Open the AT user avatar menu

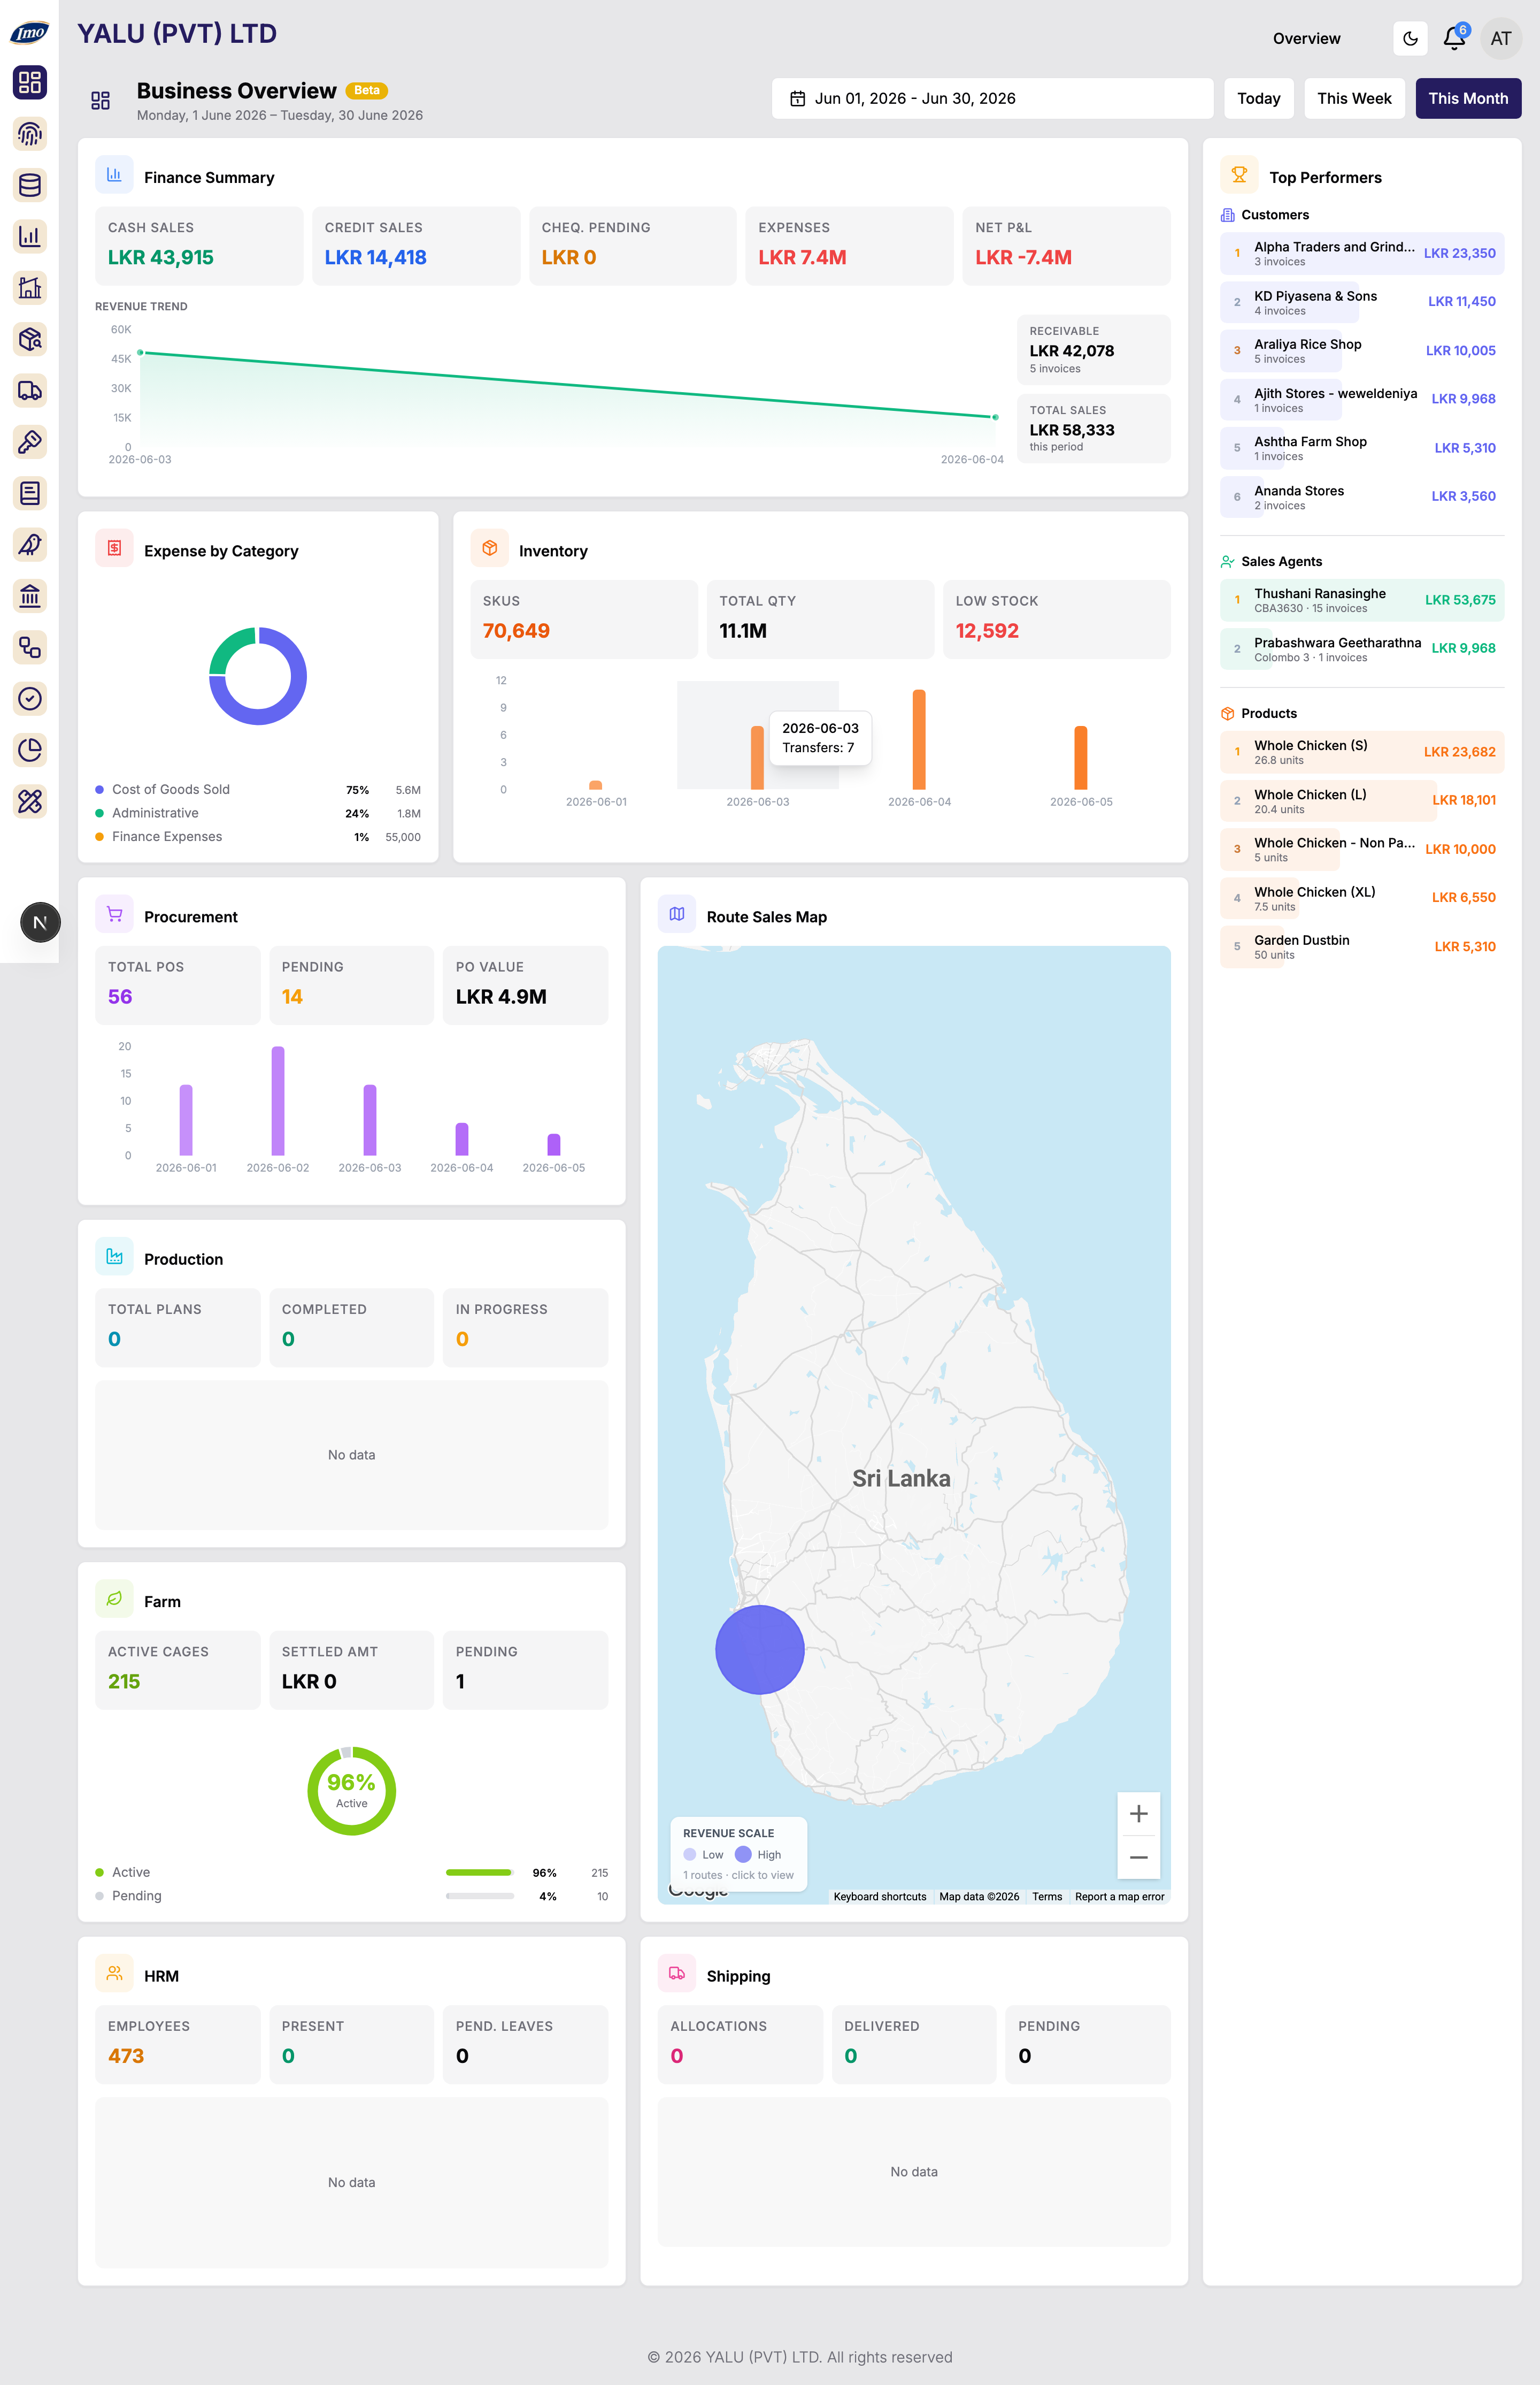click(1500, 38)
